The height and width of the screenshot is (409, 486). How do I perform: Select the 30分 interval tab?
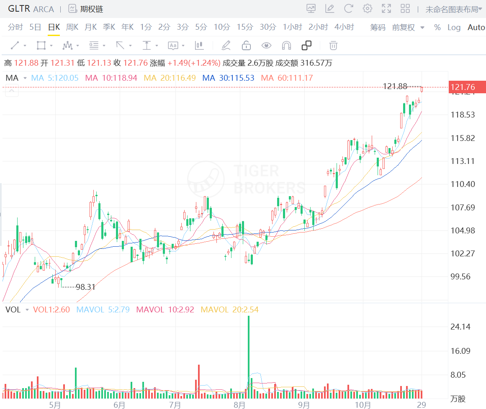point(267,27)
